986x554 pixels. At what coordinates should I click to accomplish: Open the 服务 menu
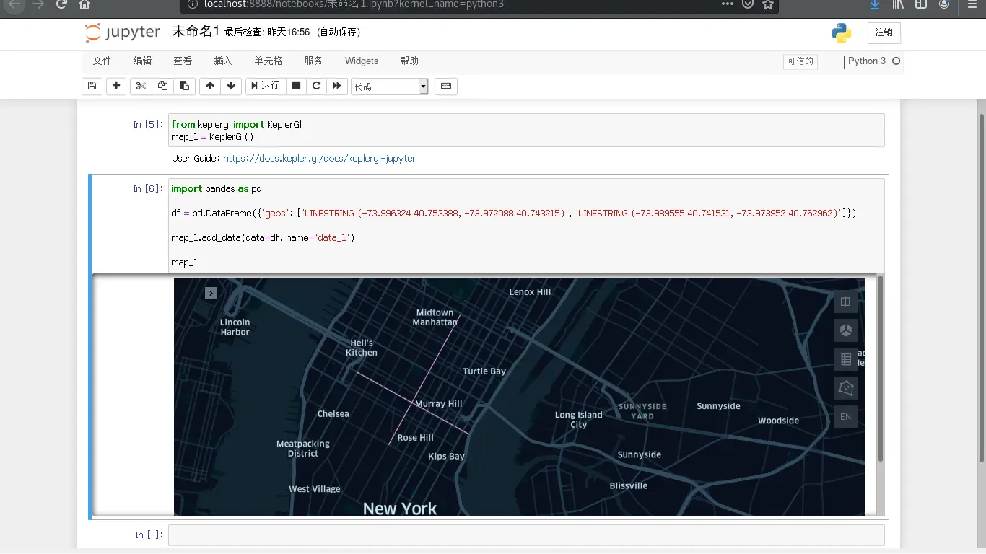point(313,61)
